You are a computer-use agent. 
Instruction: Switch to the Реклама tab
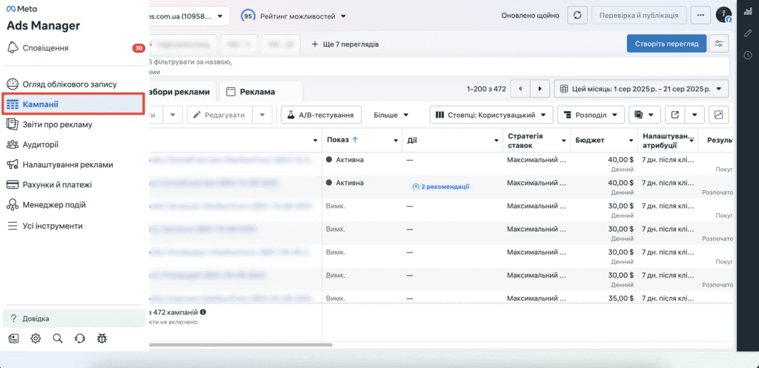click(260, 91)
